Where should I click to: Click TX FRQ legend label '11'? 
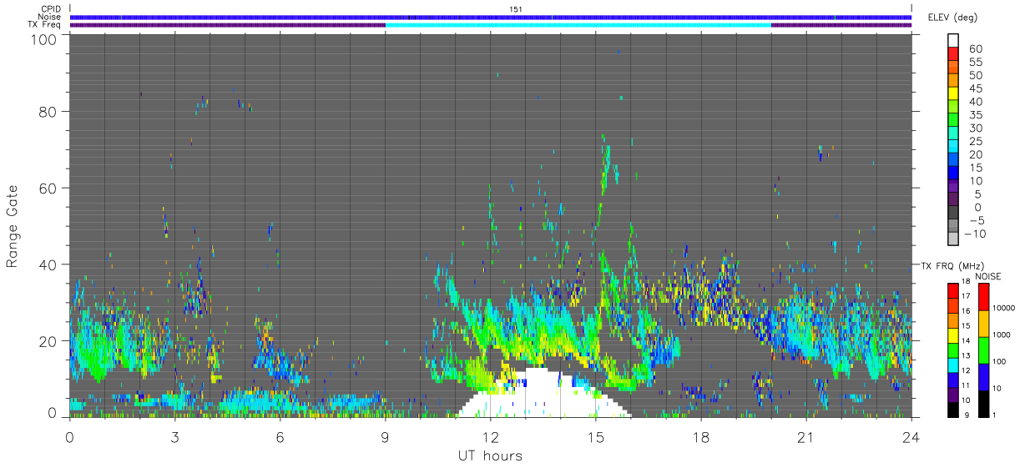965,385
